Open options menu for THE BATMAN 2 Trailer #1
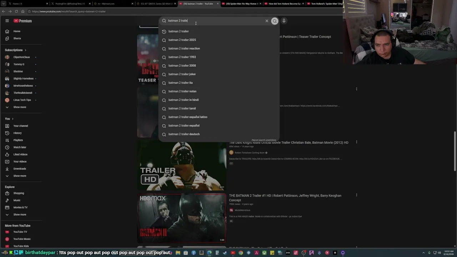Screen dimensions: 457x257 356,195
